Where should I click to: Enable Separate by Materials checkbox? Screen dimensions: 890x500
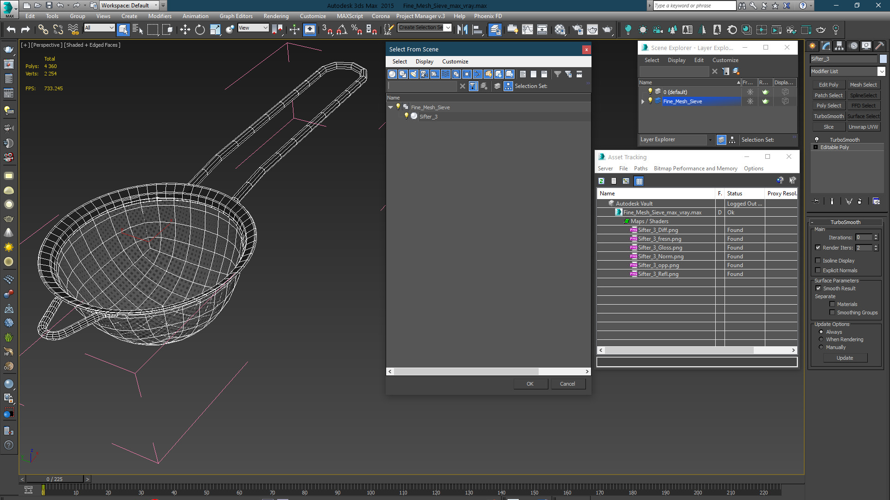832,304
